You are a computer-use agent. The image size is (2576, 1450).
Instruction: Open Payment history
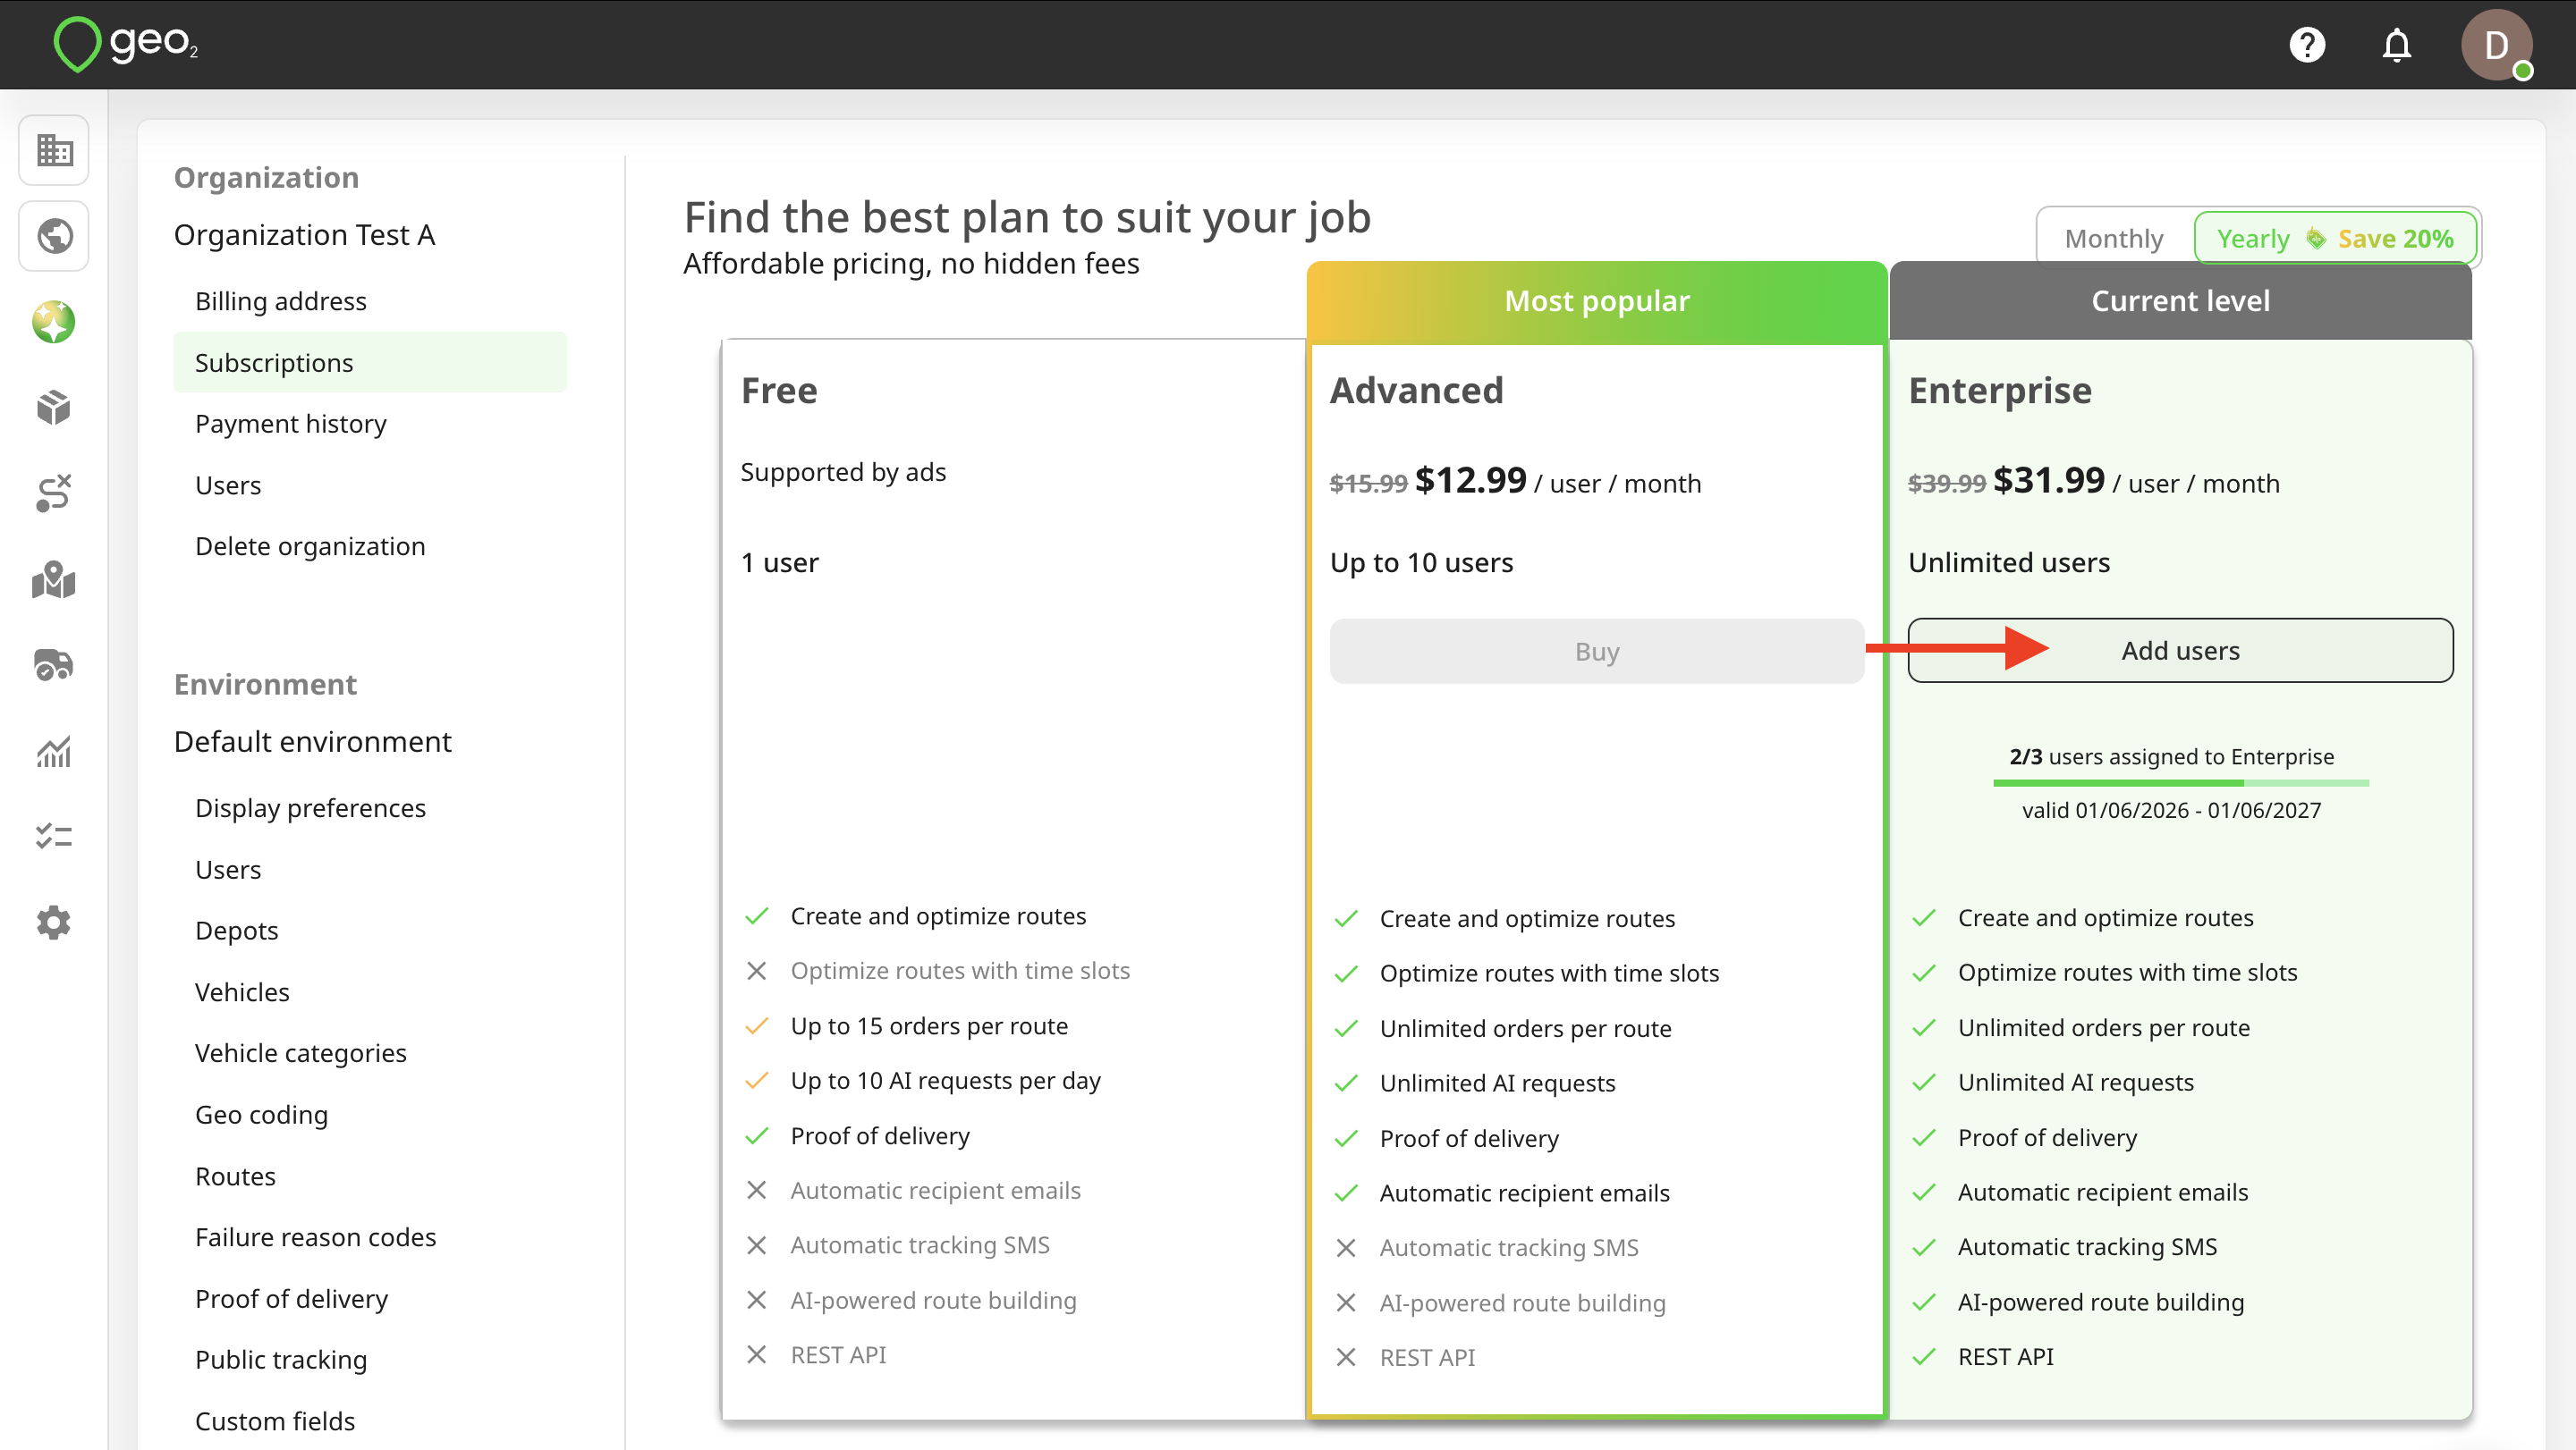pos(291,424)
